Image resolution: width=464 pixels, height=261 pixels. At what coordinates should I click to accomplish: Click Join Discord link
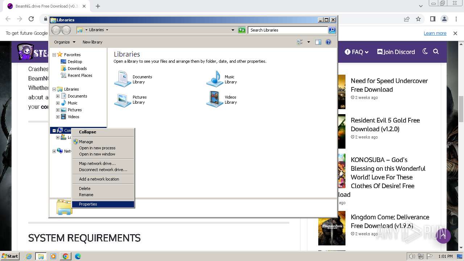tap(396, 52)
